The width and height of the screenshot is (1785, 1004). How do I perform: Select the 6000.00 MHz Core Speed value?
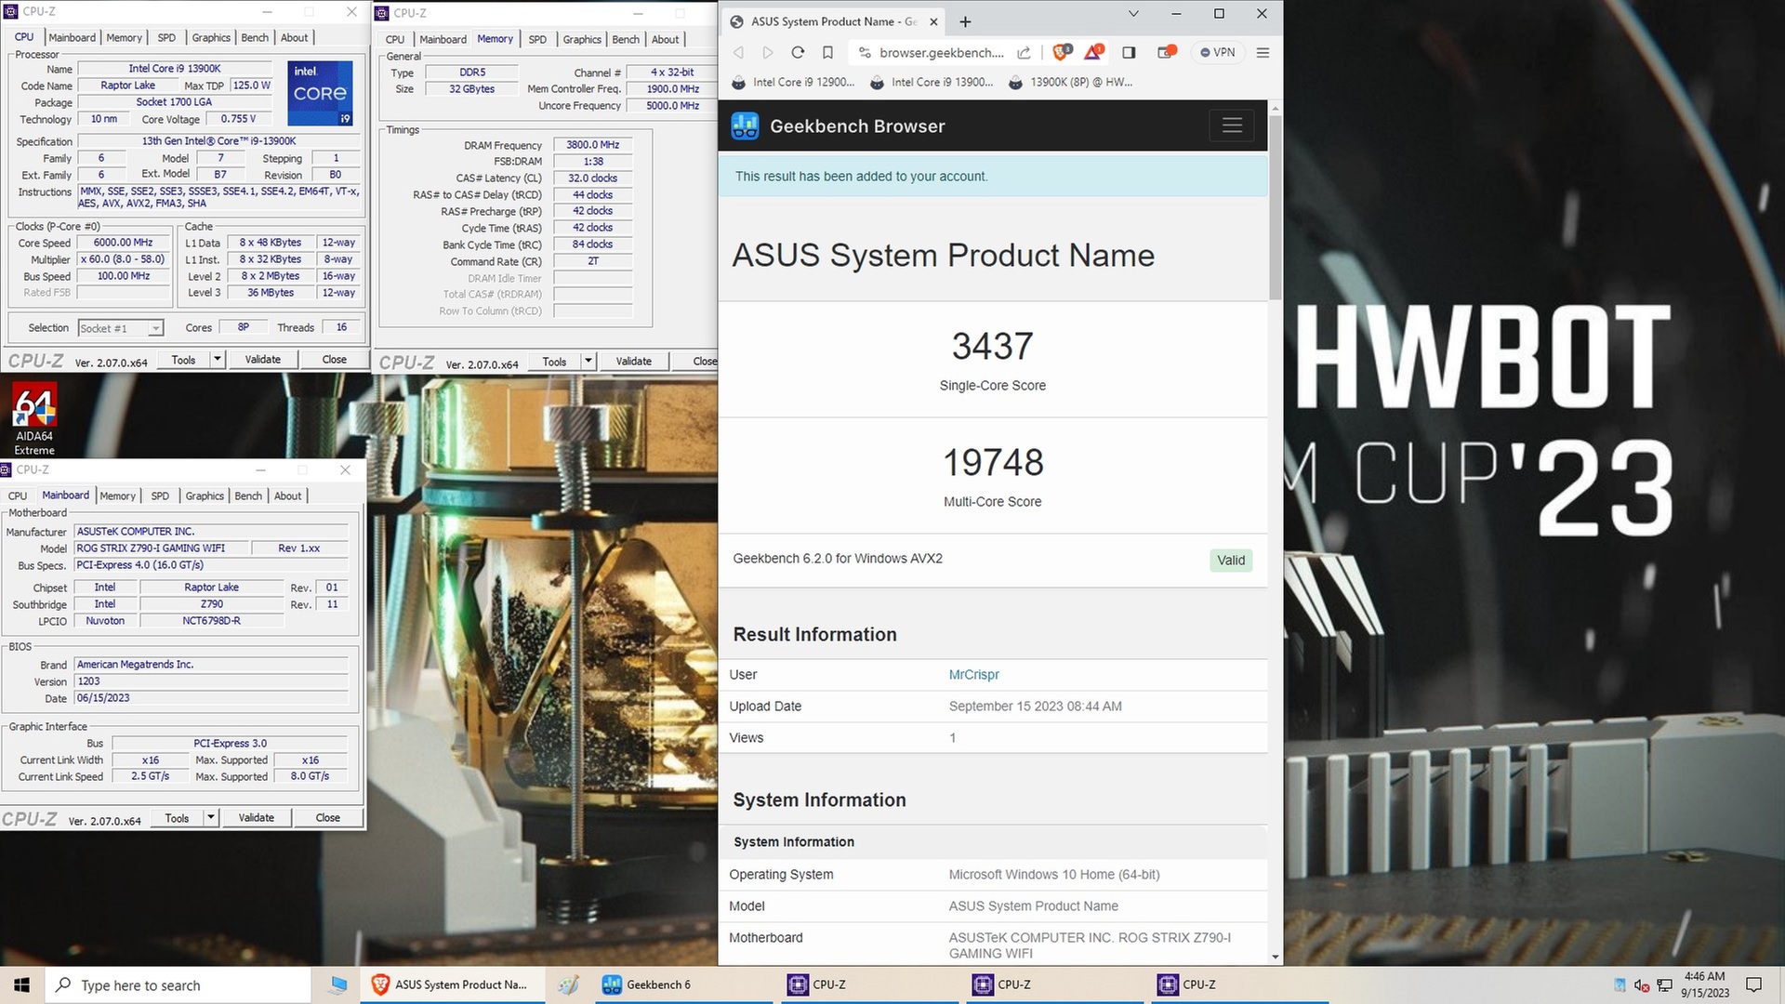click(123, 243)
